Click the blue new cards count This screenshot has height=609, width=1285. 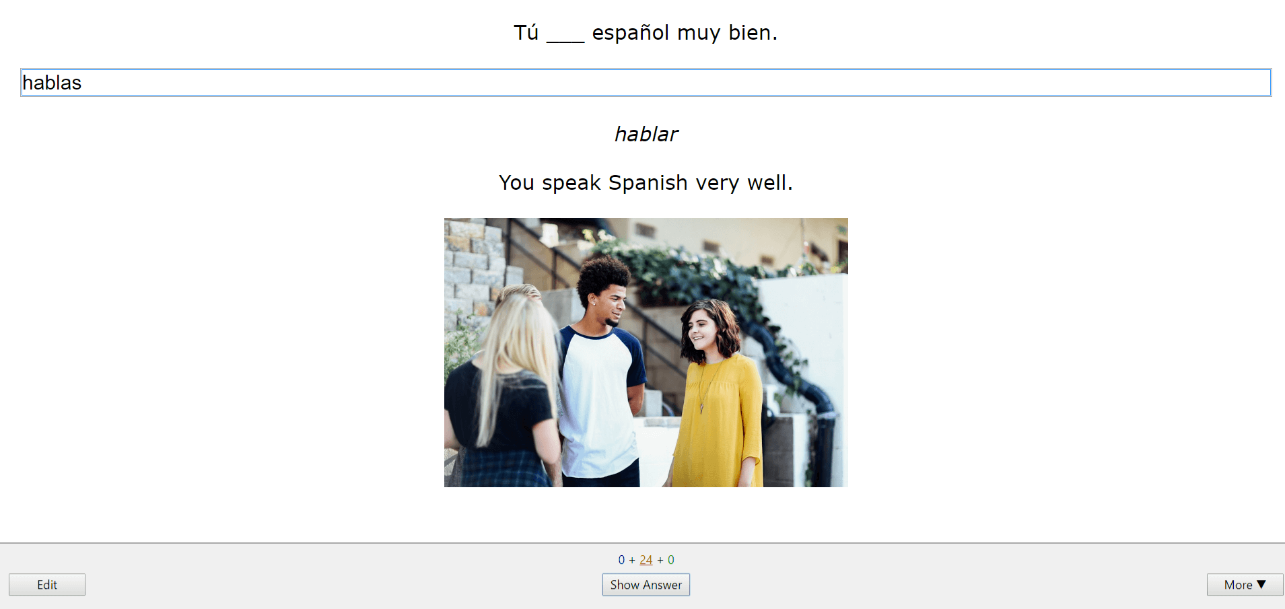coord(621,560)
